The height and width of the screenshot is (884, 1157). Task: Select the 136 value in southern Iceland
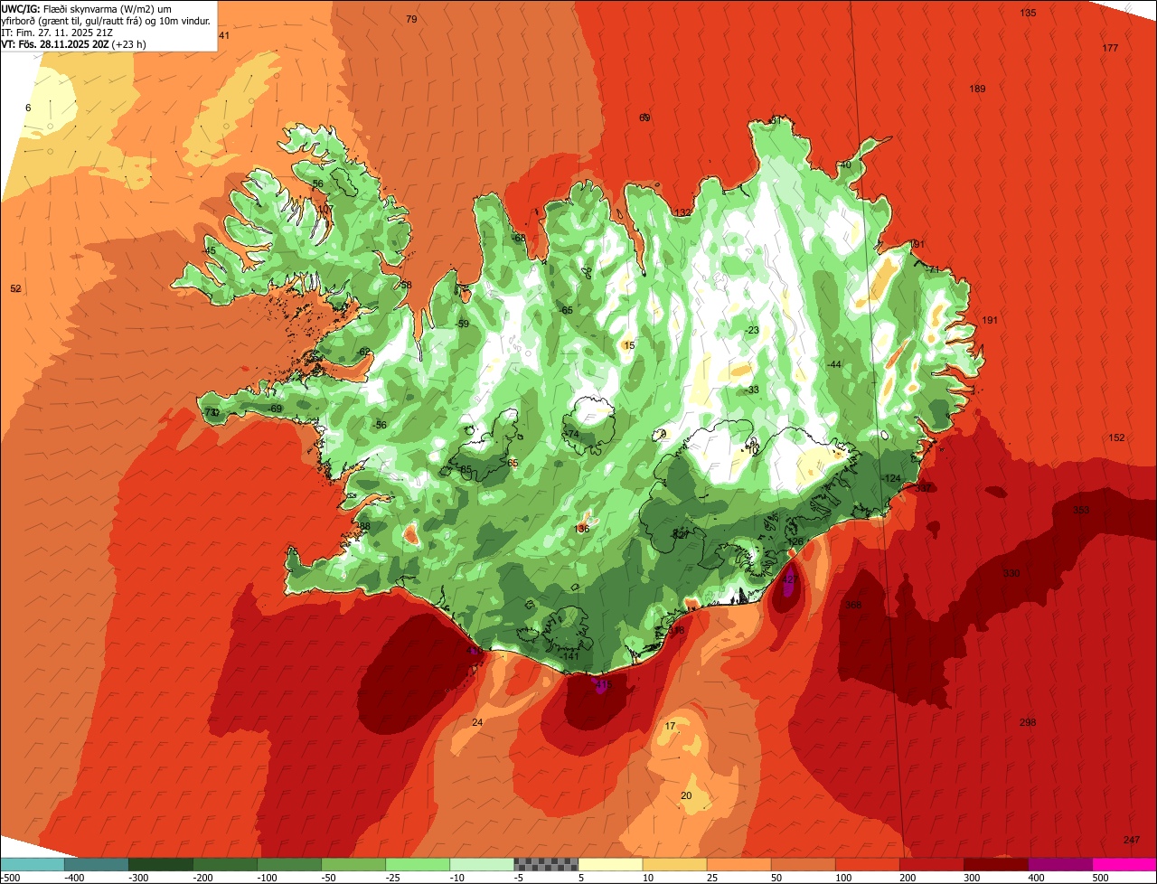pyautogui.click(x=581, y=530)
